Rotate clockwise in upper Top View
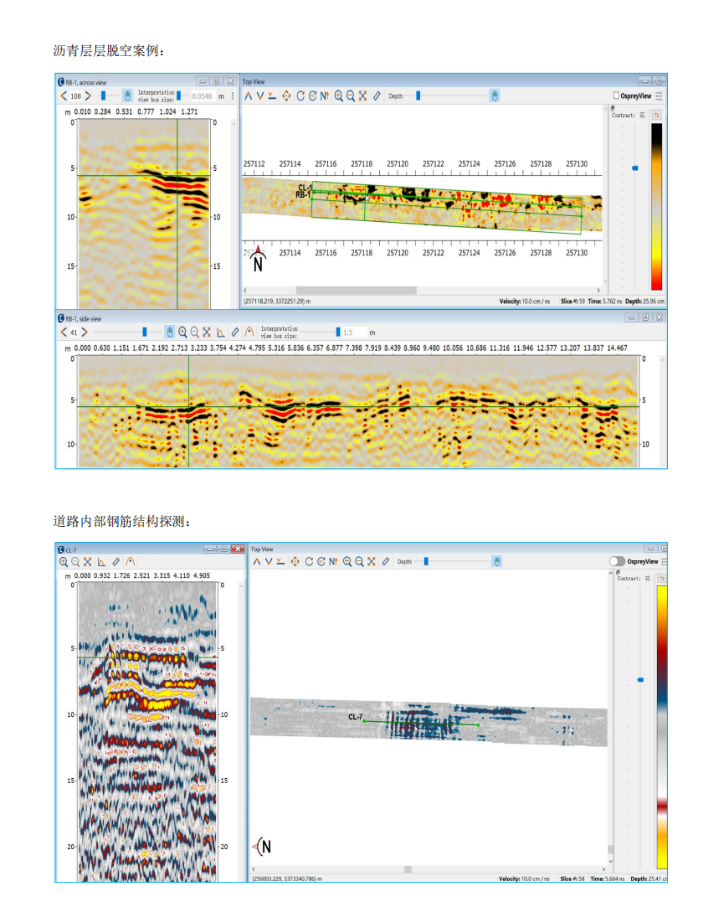 [300, 96]
